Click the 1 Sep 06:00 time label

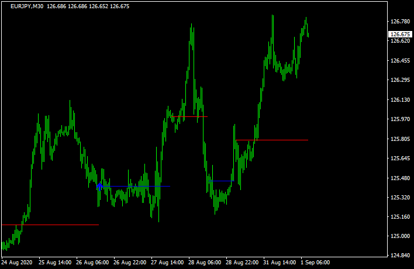coord(315,263)
